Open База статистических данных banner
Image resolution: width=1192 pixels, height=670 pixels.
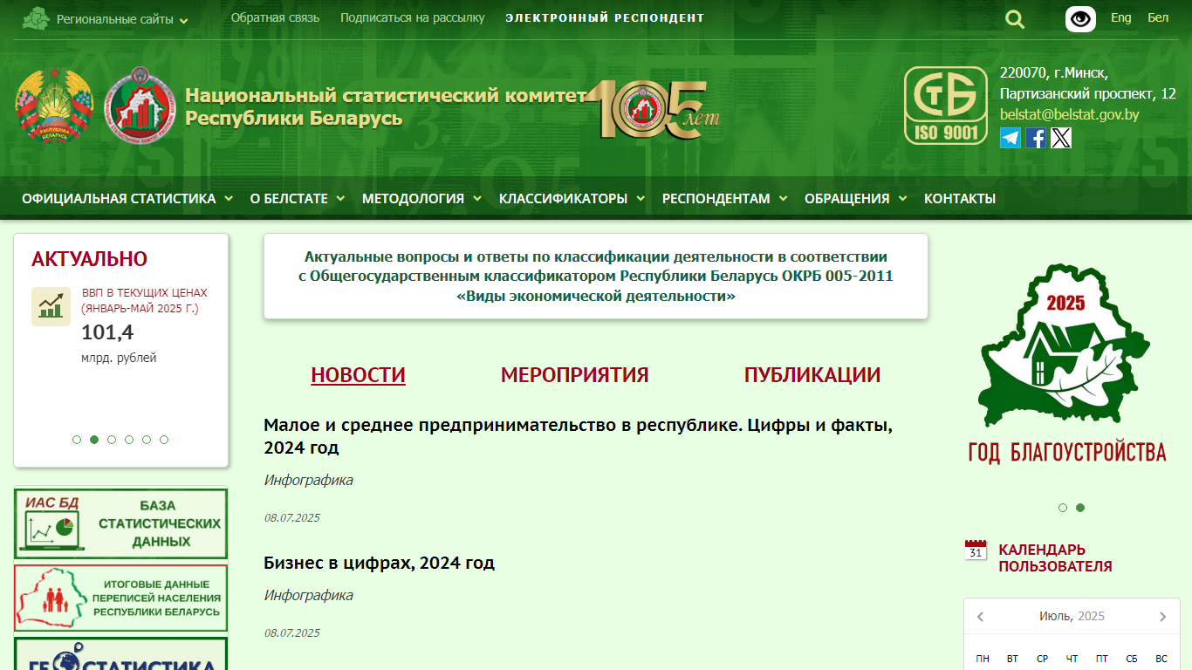coord(121,523)
